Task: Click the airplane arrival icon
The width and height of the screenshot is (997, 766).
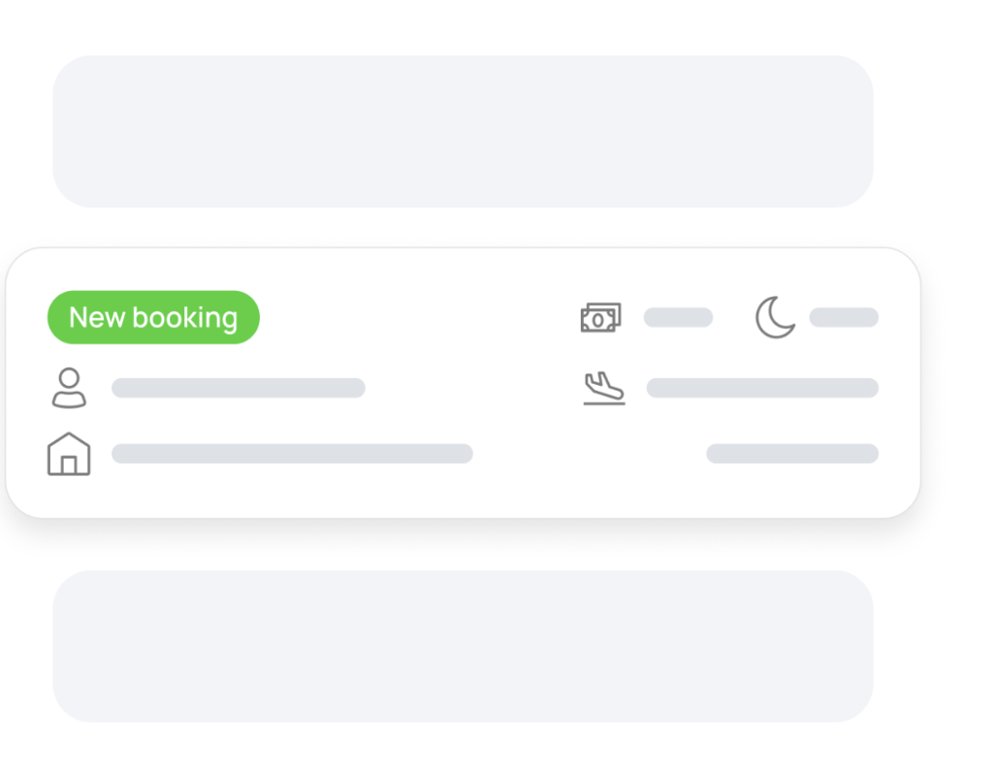Action: (604, 388)
